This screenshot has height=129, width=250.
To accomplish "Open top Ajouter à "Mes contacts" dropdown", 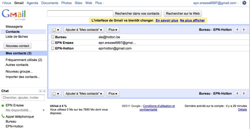I will [x=84, y=30].
